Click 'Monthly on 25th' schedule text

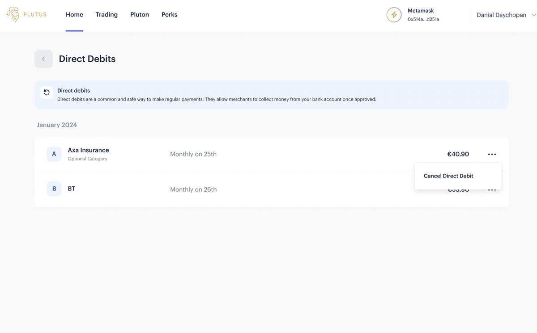[193, 154]
